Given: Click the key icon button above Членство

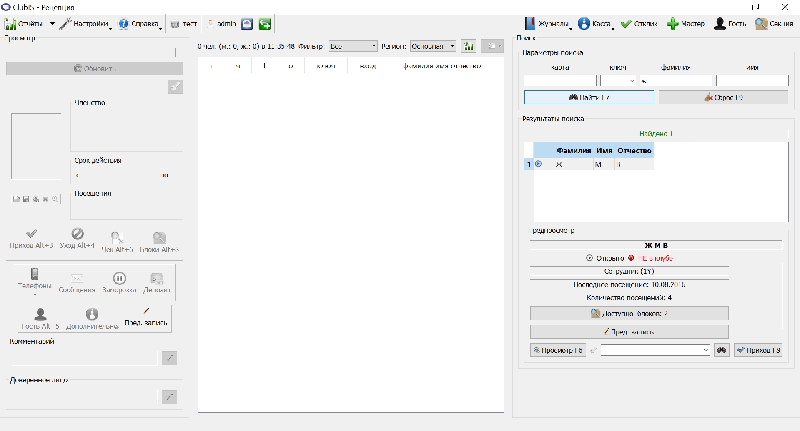Looking at the screenshot, I should 175,87.
